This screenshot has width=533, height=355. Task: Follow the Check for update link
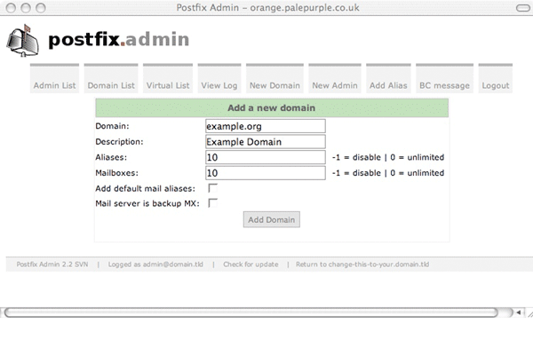coord(251,264)
